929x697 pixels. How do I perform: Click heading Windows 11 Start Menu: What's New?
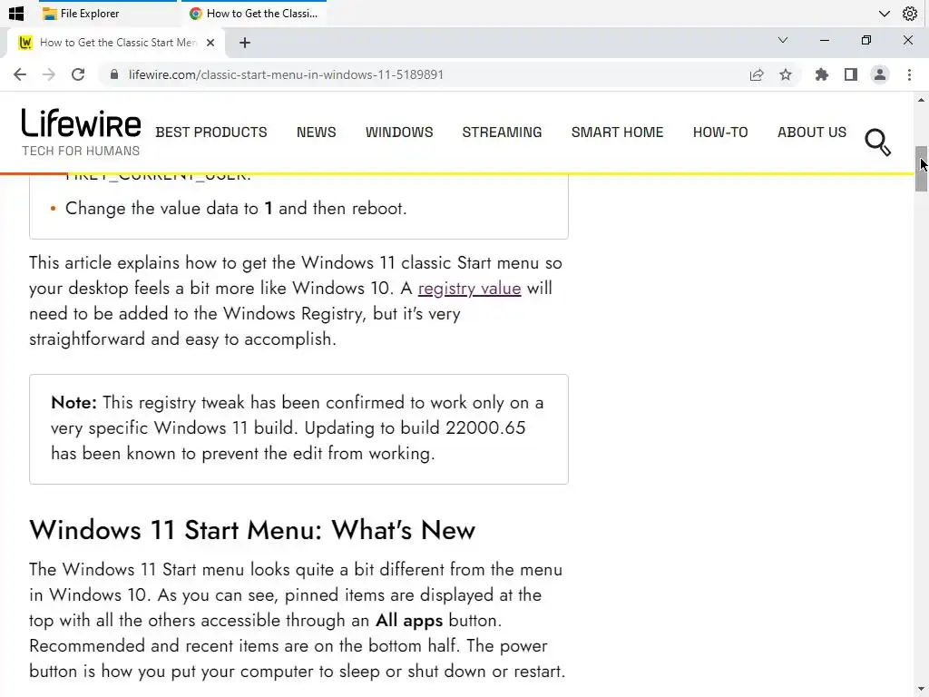coord(252,530)
